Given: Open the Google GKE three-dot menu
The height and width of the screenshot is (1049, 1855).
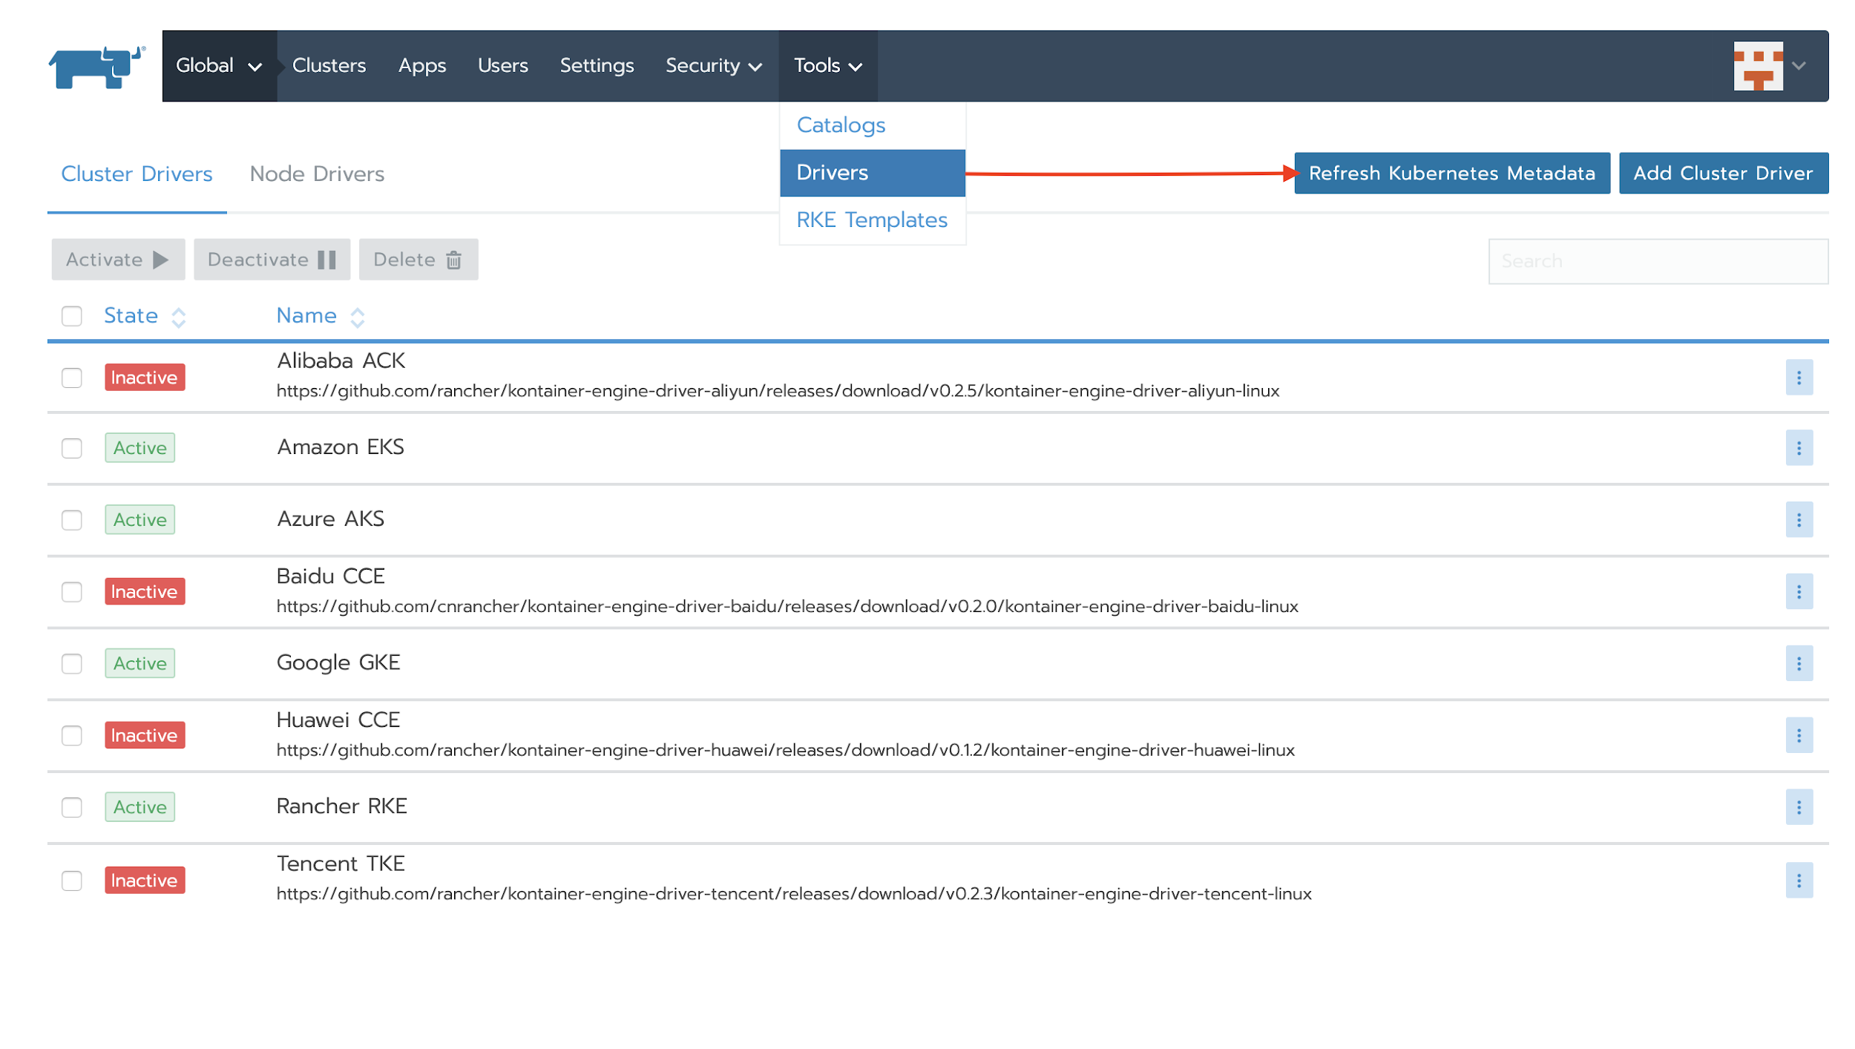Looking at the screenshot, I should (1799, 663).
